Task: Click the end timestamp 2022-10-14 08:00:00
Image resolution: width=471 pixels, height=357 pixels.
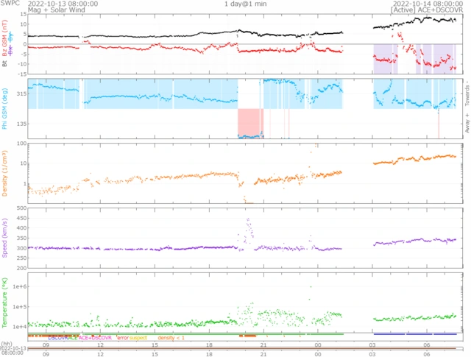Action: [x=428, y=4]
